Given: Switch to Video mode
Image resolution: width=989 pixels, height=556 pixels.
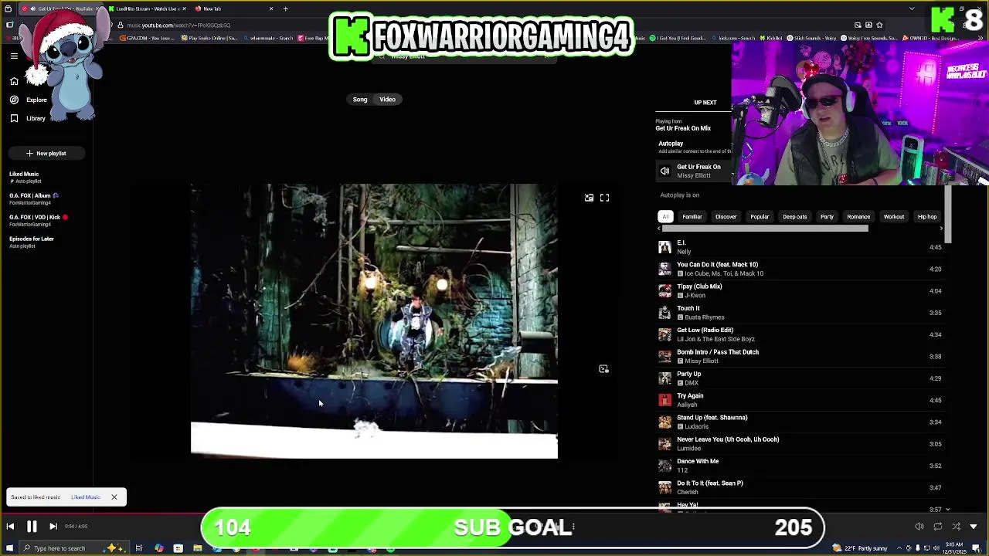Looking at the screenshot, I should [x=387, y=99].
